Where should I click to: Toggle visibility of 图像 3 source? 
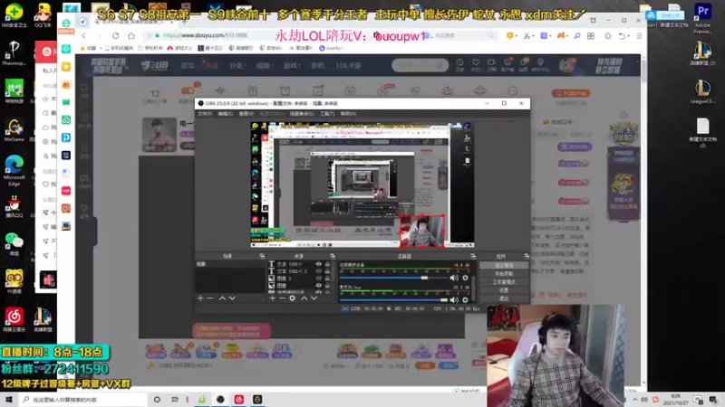319,279
